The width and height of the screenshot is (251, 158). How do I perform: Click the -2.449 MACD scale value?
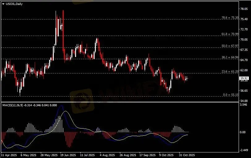pos(244,150)
